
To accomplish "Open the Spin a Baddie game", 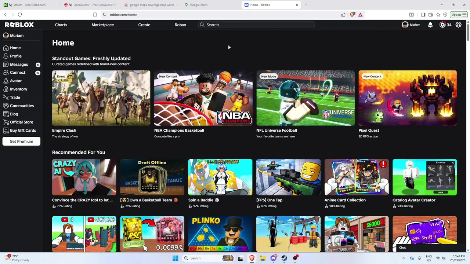I will click(220, 177).
